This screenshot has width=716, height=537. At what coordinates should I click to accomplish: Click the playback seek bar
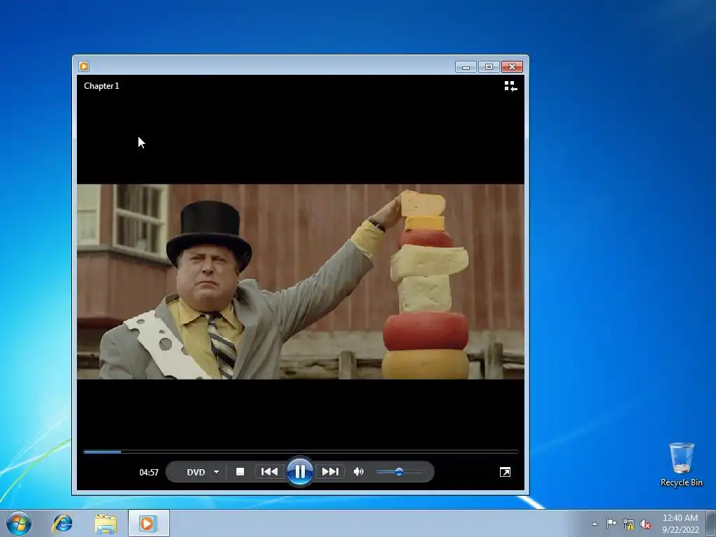301,452
